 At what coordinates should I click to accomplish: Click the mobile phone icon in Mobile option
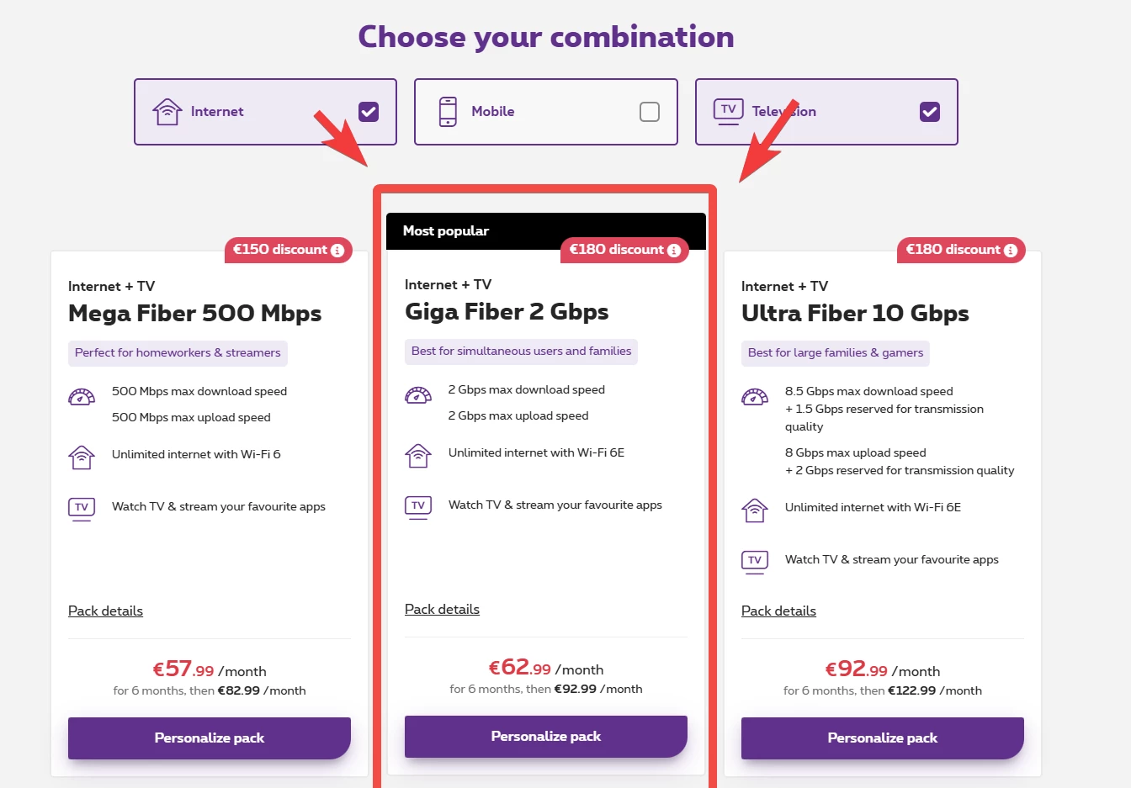click(x=449, y=111)
